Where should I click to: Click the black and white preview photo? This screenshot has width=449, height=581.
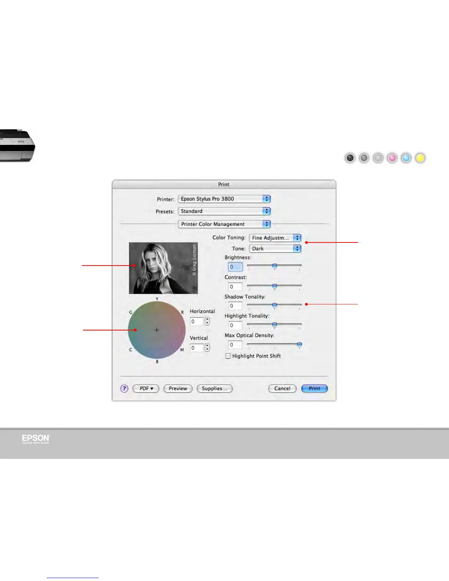(163, 268)
